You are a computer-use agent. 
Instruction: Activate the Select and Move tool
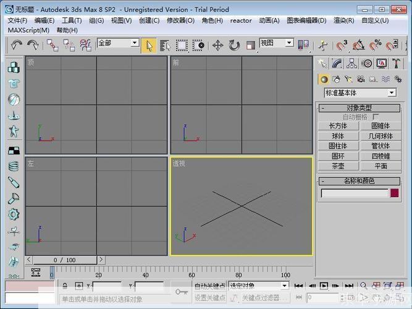(218, 46)
